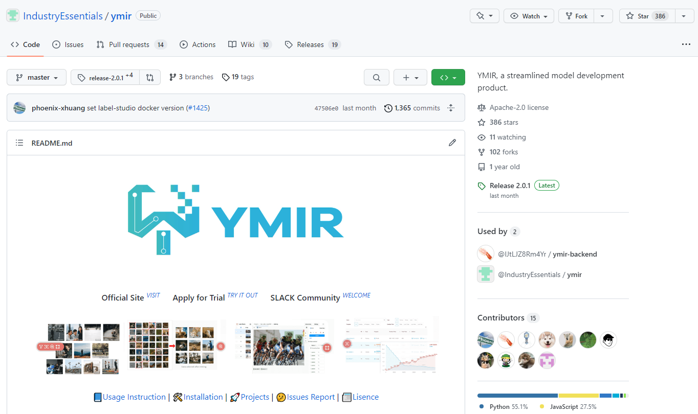Viewport: 698px width, 414px height.
Task: Open the husky dog contributor avatar
Action: [547, 339]
